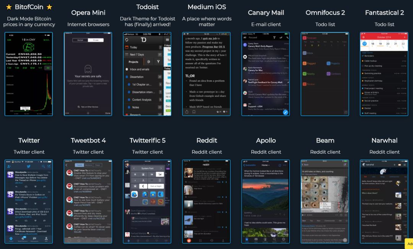Select the All time range in BitofCoin
413x249 pixels.
pos(48,68)
